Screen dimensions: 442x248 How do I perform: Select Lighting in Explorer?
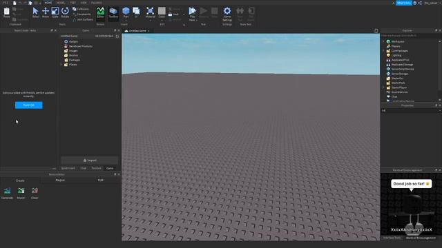(396, 55)
